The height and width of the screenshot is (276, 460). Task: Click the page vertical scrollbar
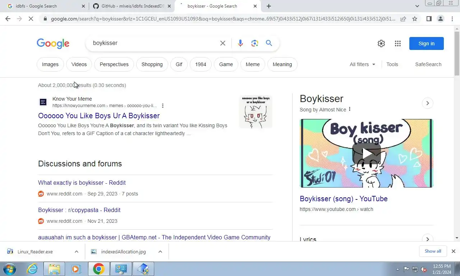pyautogui.click(x=457, y=54)
